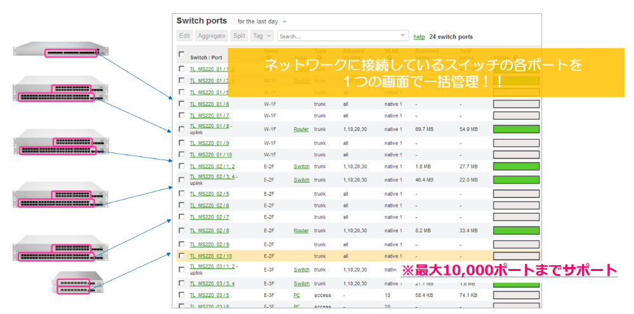
Task: Open port TL_MS220_02 / 7
Action: coord(209,217)
